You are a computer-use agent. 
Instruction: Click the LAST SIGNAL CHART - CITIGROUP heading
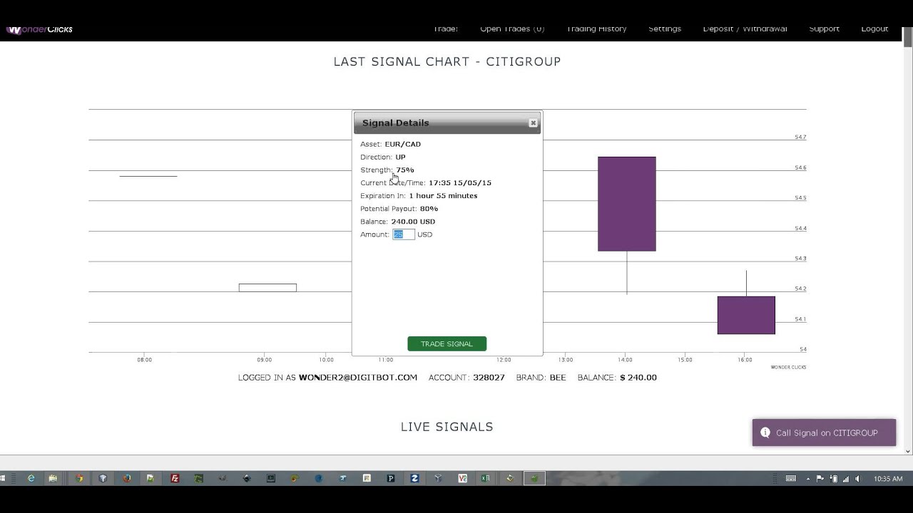447,61
